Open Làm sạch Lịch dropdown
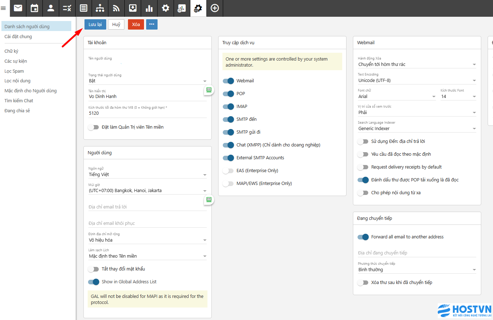This screenshot has height=320, width=493. click(x=148, y=256)
